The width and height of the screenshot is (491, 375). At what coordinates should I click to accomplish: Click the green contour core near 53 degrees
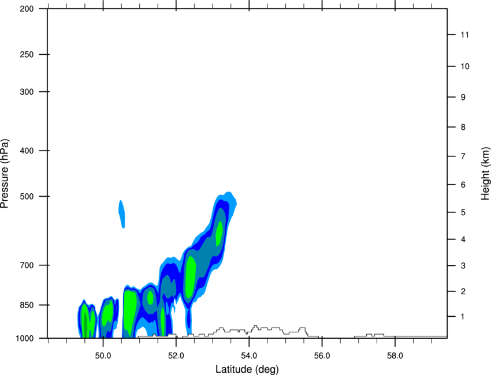[x=219, y=234]
